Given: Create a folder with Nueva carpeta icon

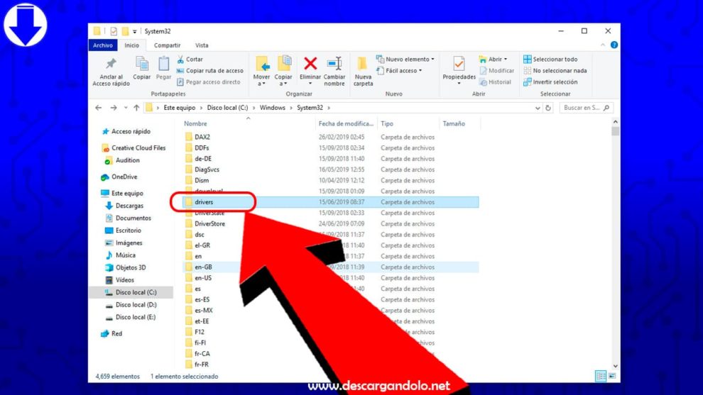Looking at the screenshot, I should coord(363,64).
